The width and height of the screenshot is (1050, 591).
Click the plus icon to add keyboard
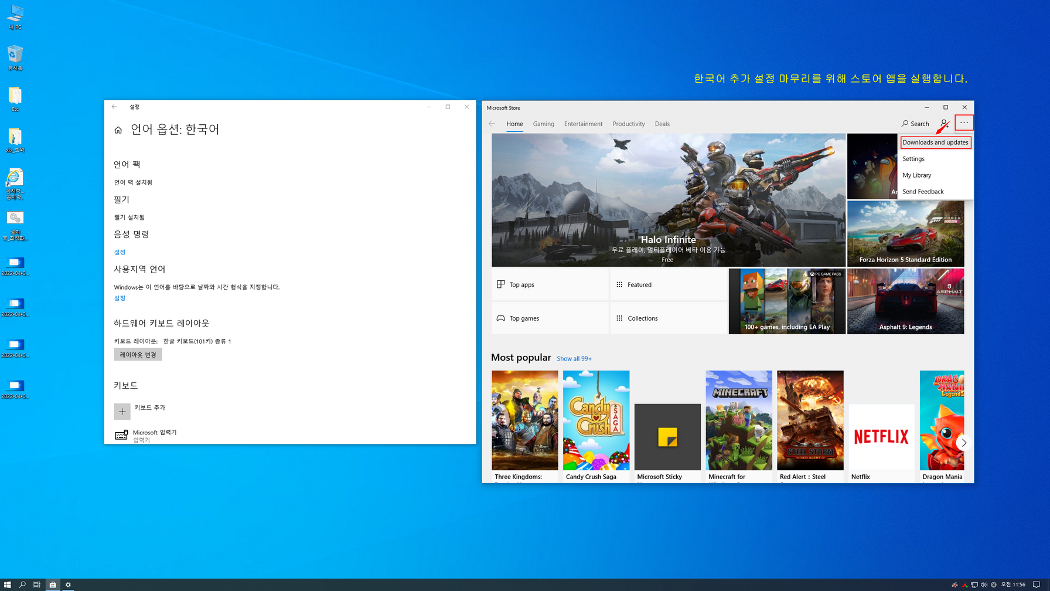[122, 412]
